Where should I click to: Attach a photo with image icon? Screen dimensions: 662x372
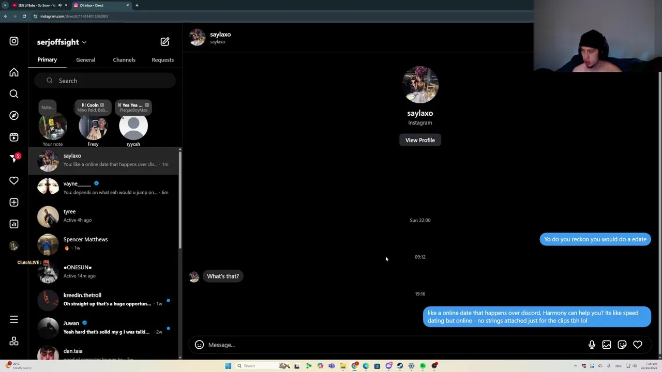click(607, 345)
